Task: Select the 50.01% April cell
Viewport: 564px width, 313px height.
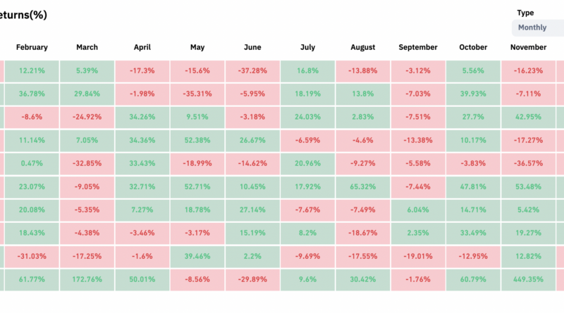Action: 142,279
